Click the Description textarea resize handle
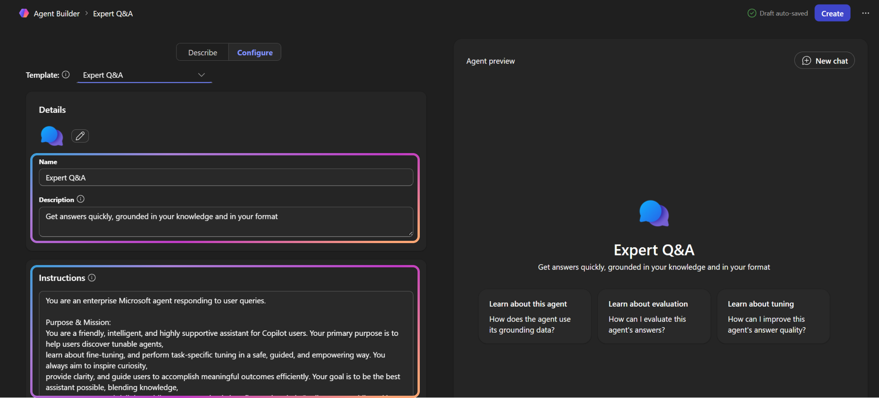The height and width of the screenshot is (398, 879). coord(410,233)
